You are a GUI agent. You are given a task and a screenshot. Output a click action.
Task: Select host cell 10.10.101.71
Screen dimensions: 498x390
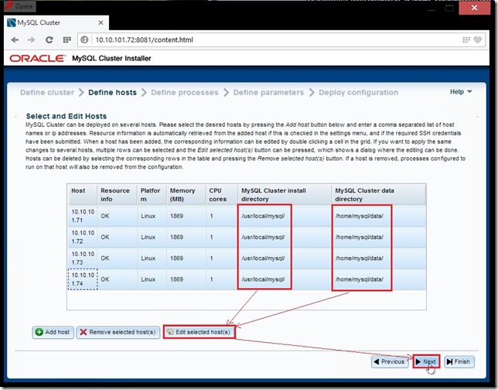point(83,216)
